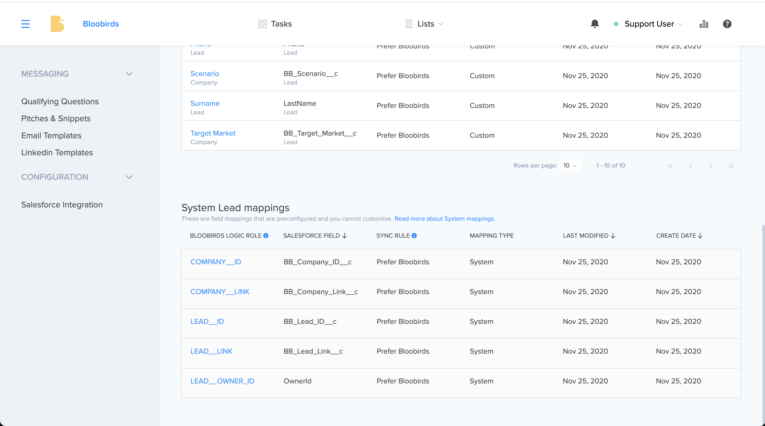
Task: Go to next page of mappings
Action: 711,166
